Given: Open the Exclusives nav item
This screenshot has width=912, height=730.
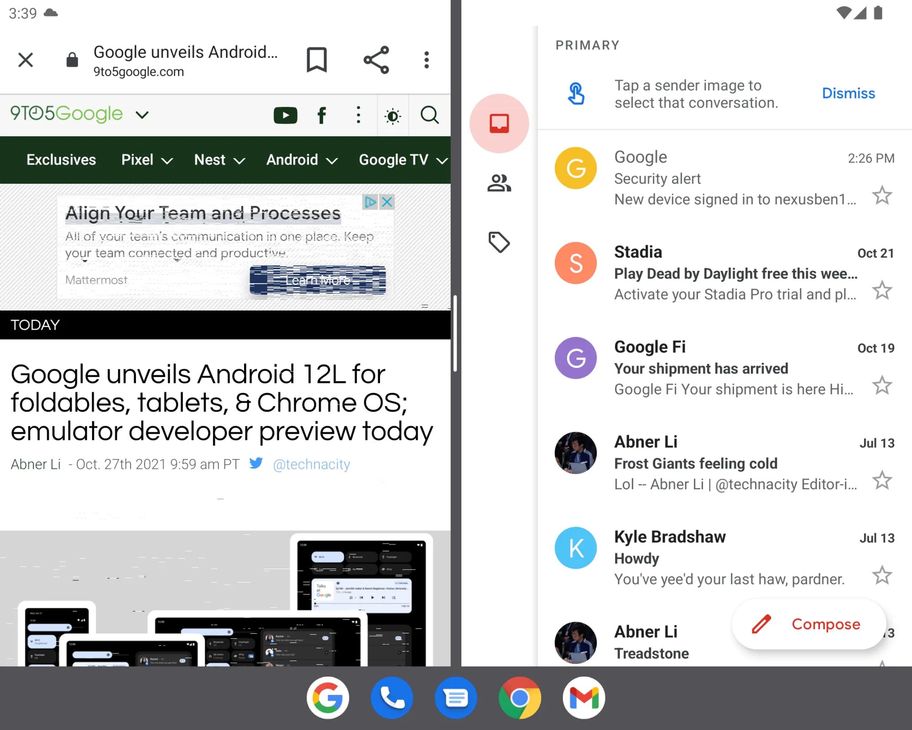Looking at the screenshot, I should click(61, 160).
